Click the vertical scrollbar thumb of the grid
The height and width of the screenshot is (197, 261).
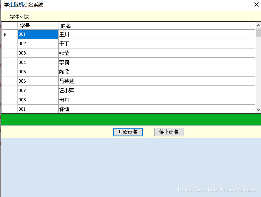258,33
